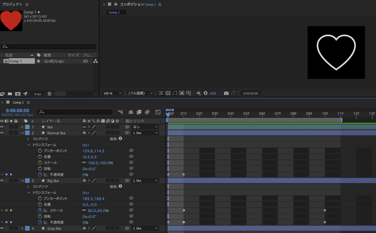Click pick whip icon for Big like parent
376x233 pixels.
click(x=127, y=181)
